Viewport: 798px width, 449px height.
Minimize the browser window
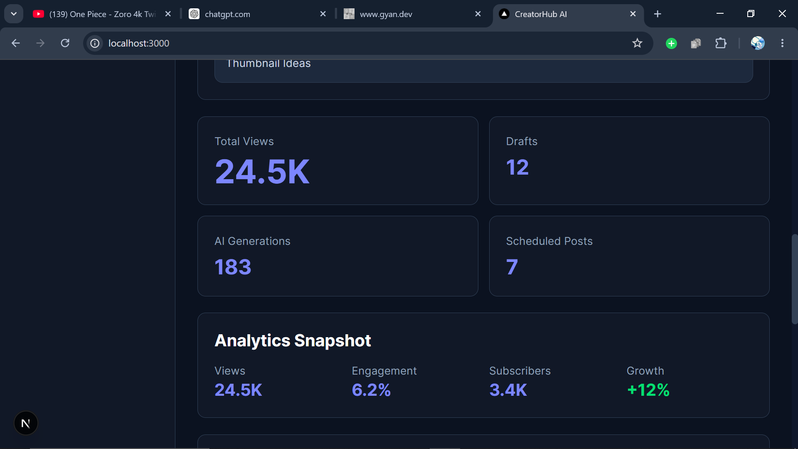[720, 14]
